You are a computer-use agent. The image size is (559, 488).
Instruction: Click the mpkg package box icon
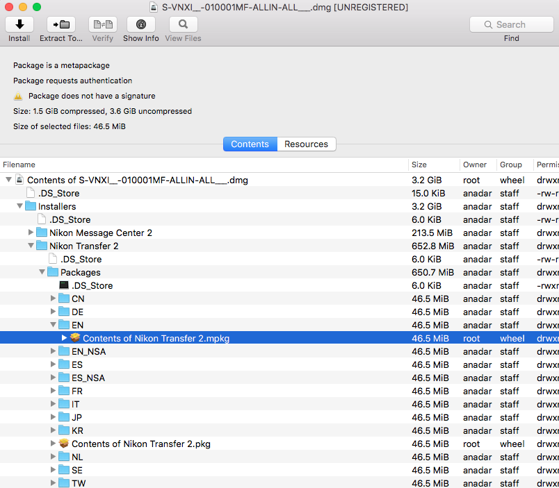75,337
